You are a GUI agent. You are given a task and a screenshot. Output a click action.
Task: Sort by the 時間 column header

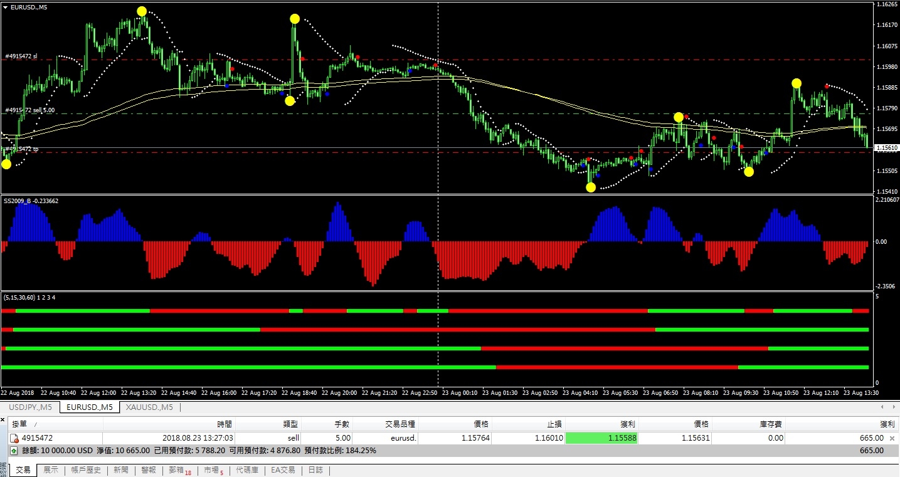[x=169, y=424]
